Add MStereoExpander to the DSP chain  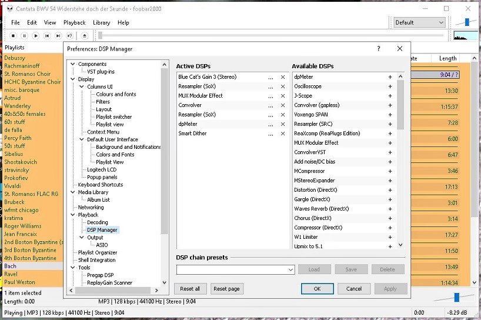[390, 181]
